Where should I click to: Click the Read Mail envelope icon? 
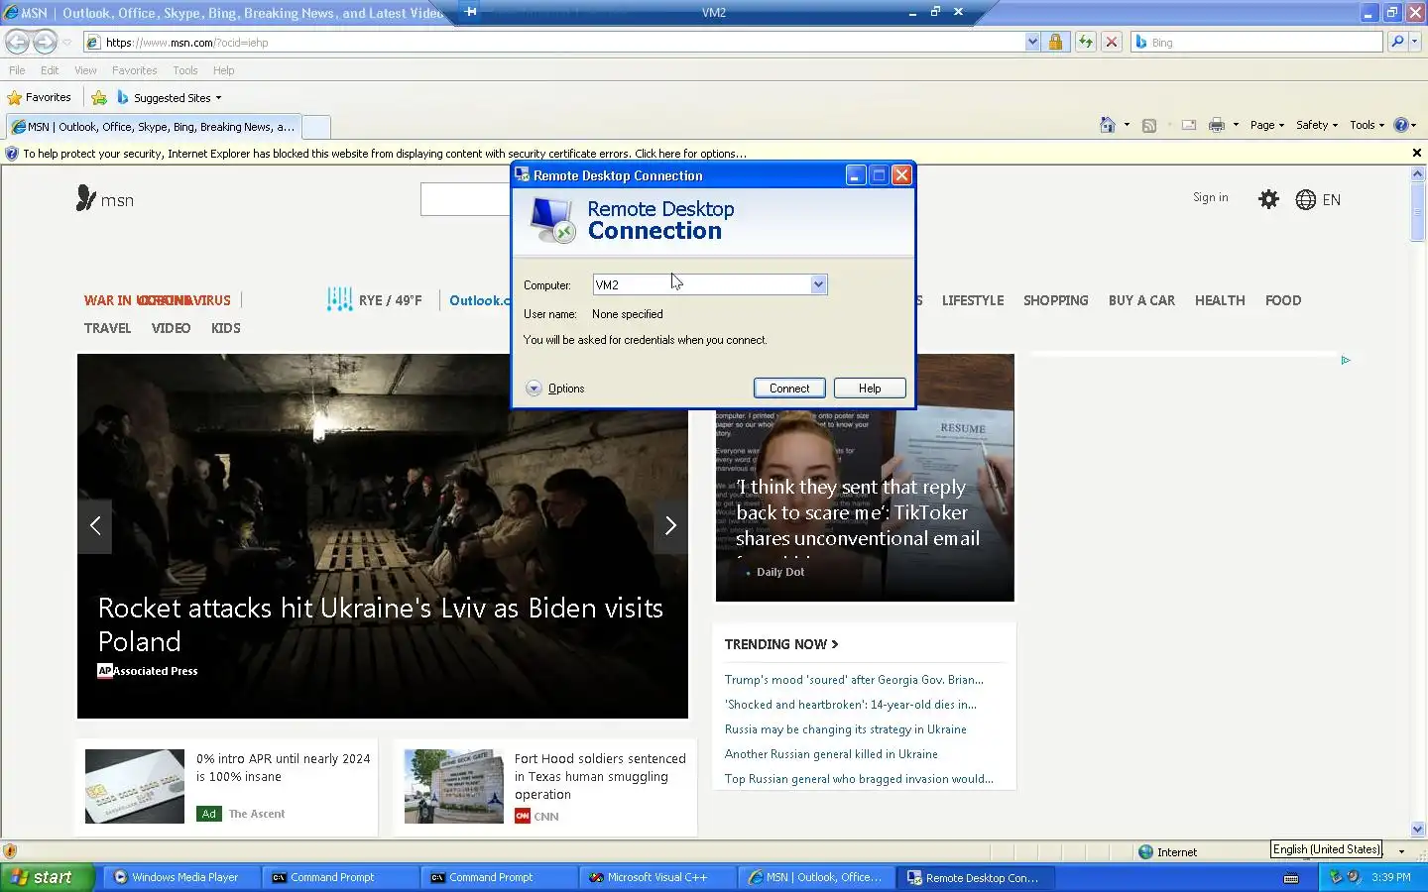1188,125
